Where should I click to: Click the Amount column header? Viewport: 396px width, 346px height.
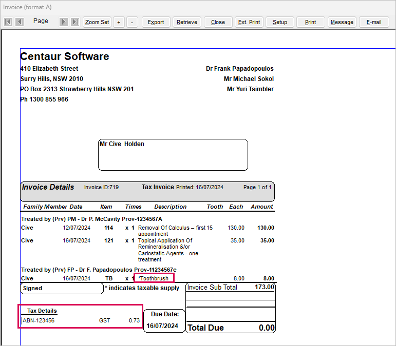[x=262, y=207]
